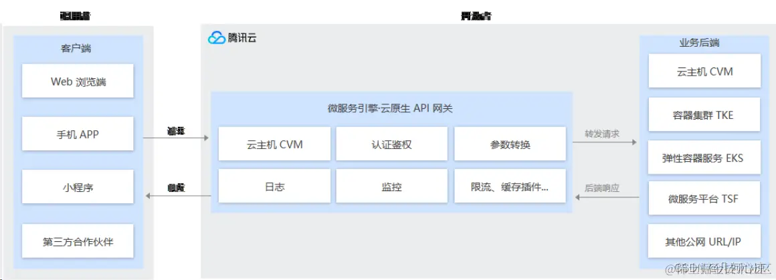Choose the 弹性容器服务 EKS box

pyautogui.click(x=704, y=157)
